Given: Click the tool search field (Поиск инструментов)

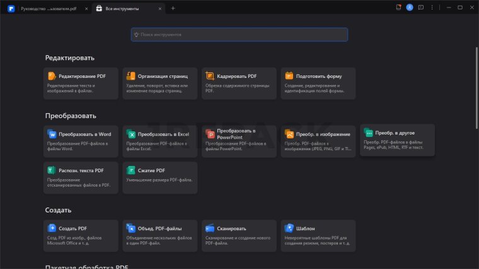Looking at the screenshot, I should [239, 35].
